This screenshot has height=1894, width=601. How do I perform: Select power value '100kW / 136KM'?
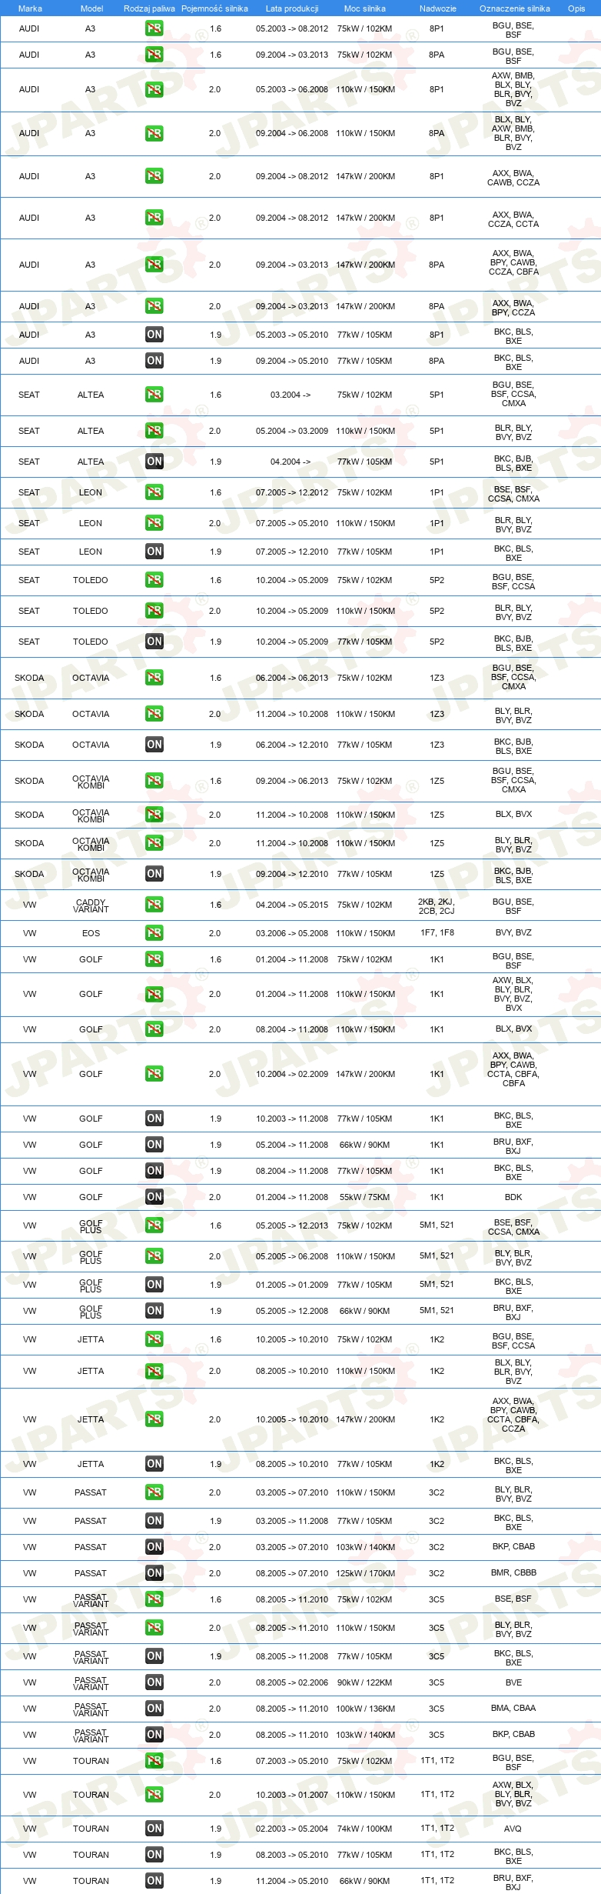pyautogui.click(x=365, y=1709)
